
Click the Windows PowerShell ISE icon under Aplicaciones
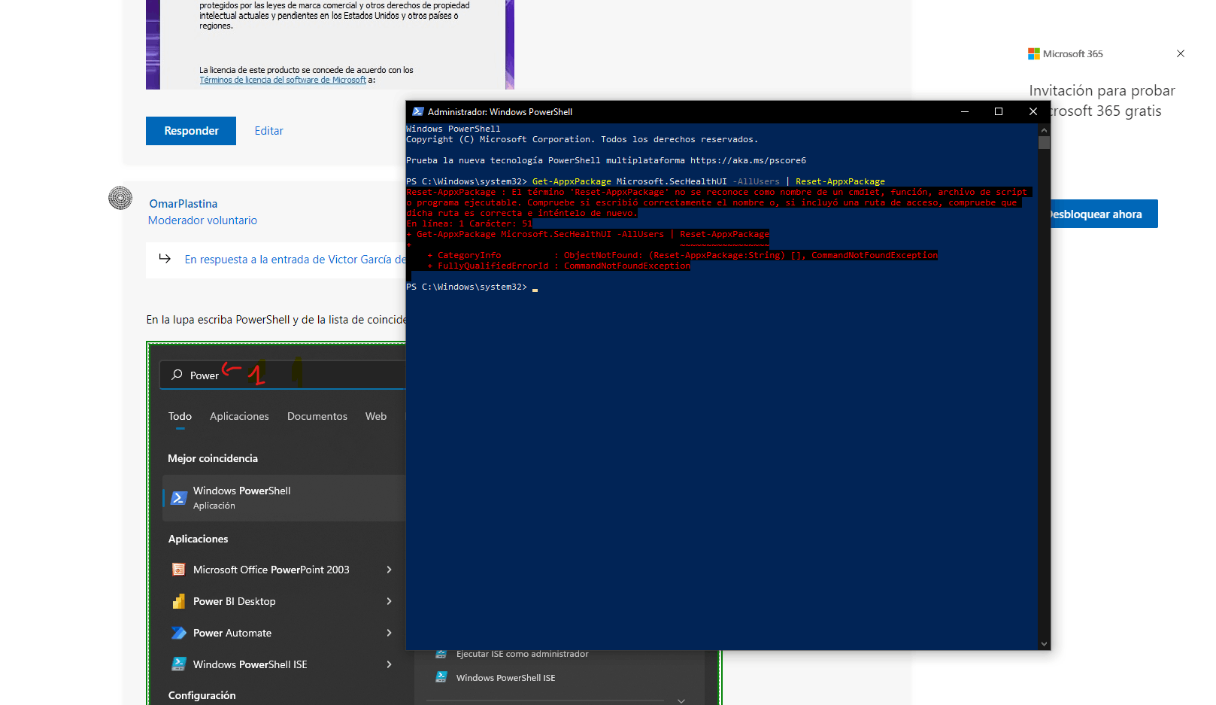179,664
